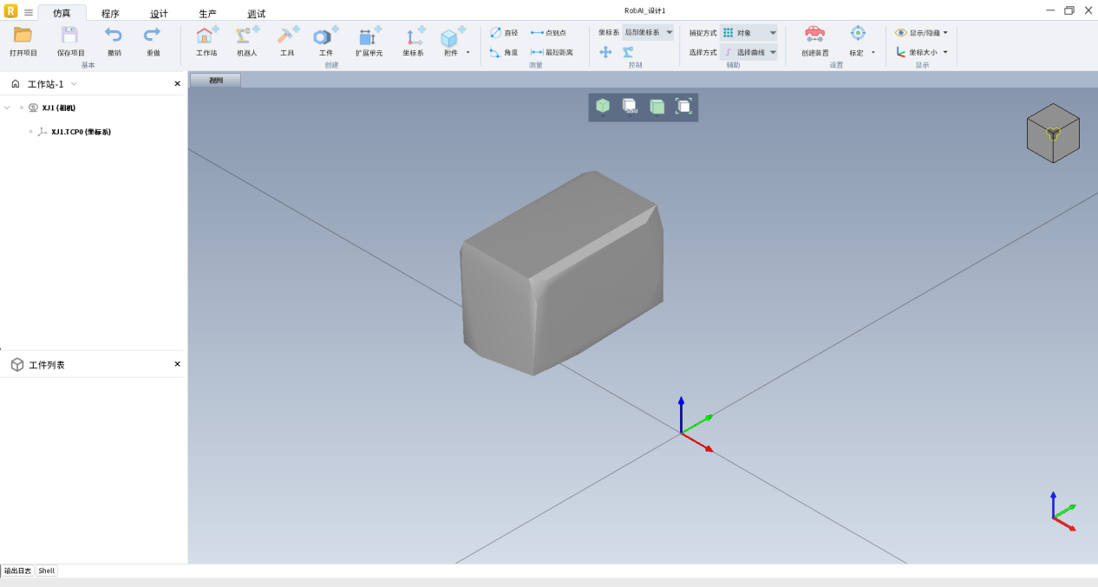Toggle 显示/隐藏 eye visibility control
The height and width of the screenshot is (587, 1098).
pos(921,33)
